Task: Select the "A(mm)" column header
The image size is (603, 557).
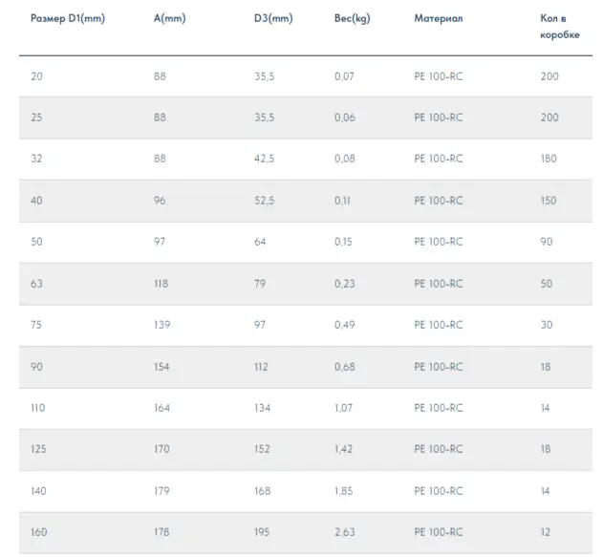Action: click(x=169, y=18)
